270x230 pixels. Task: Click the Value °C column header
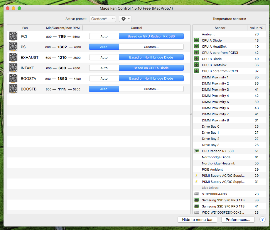click(256, 28)
